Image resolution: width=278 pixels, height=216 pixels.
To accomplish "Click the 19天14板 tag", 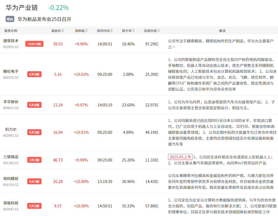I will click(x=35, y=44).
